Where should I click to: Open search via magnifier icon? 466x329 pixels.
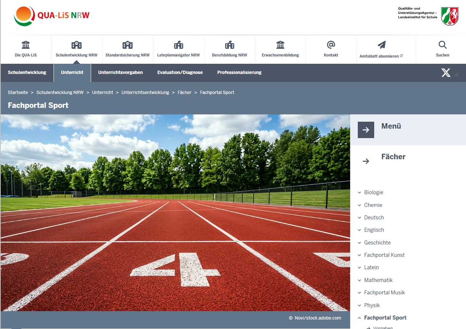[x=442, y=45]
